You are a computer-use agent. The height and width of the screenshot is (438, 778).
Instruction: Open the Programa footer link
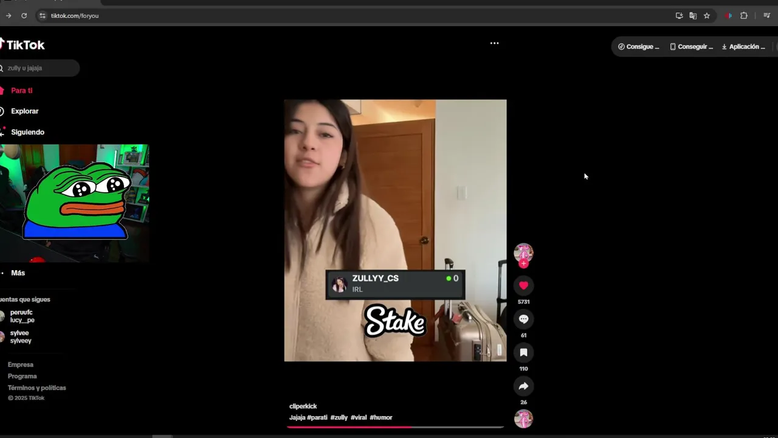tap(22, 377)
